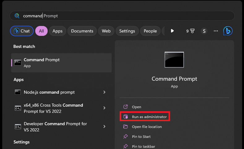Click the Node.js command prompt icon
Screen dimensions: 244x149
tap(18, 92)
